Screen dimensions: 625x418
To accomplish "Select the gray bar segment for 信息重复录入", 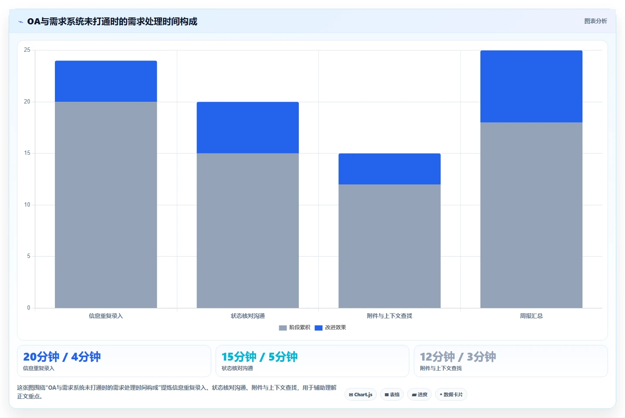I will tap(106, 205).
